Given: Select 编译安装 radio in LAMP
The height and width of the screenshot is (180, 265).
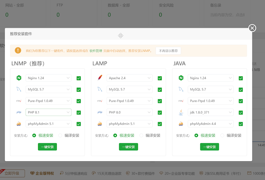Looking at the screenshot, I should (x=141, y=136).
